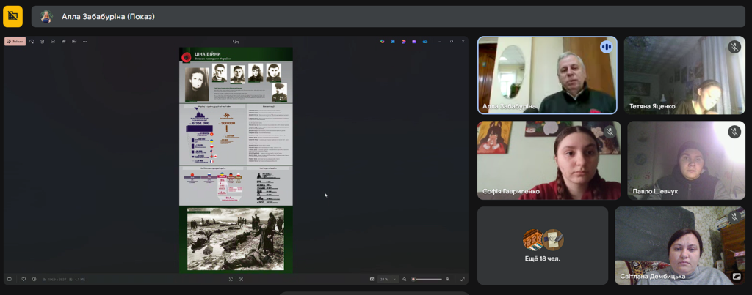Image resolution: width=752 pixels, height=295 pixels.
Task: Toggle the filmstrip view at bottom-left
Action: [10, 279]
